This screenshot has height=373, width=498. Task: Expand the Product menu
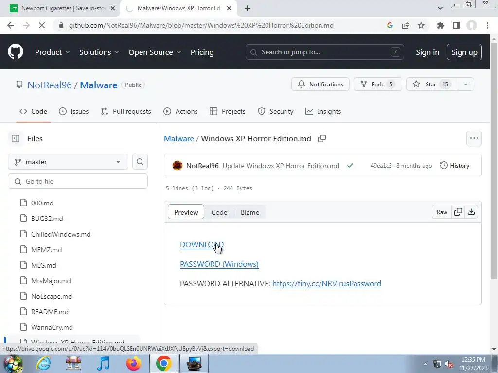click(x=53, y=52)
